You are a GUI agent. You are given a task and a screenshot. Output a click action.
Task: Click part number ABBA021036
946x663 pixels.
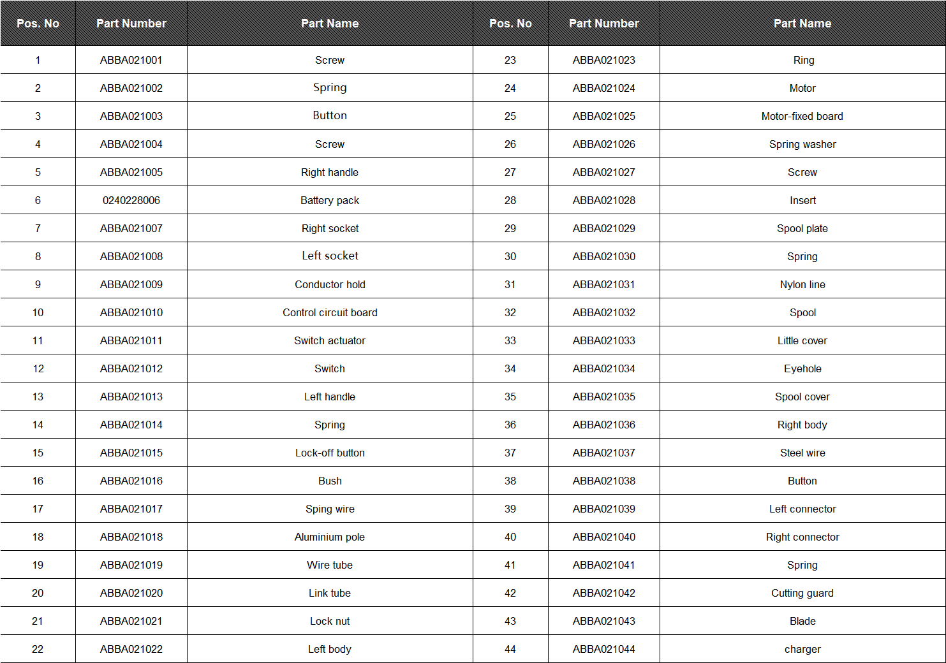click(x=604, y=425)
